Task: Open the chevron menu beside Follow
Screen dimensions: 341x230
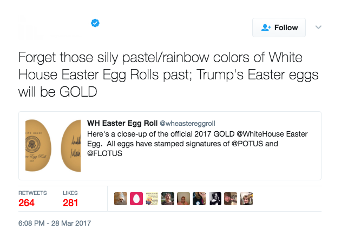Action: (x=318, y=27)
